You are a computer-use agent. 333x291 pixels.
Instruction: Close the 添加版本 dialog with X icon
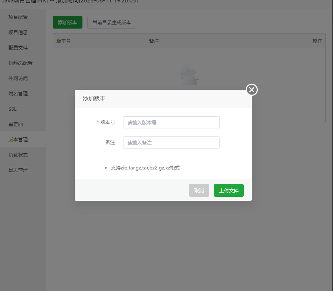252,90
